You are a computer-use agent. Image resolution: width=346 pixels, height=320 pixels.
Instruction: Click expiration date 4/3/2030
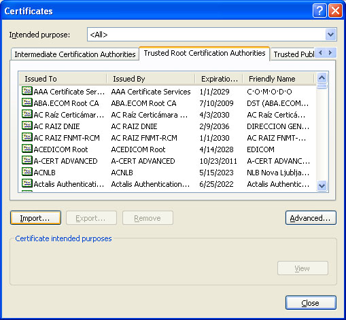pyautogui.click(x=214, y=115)
